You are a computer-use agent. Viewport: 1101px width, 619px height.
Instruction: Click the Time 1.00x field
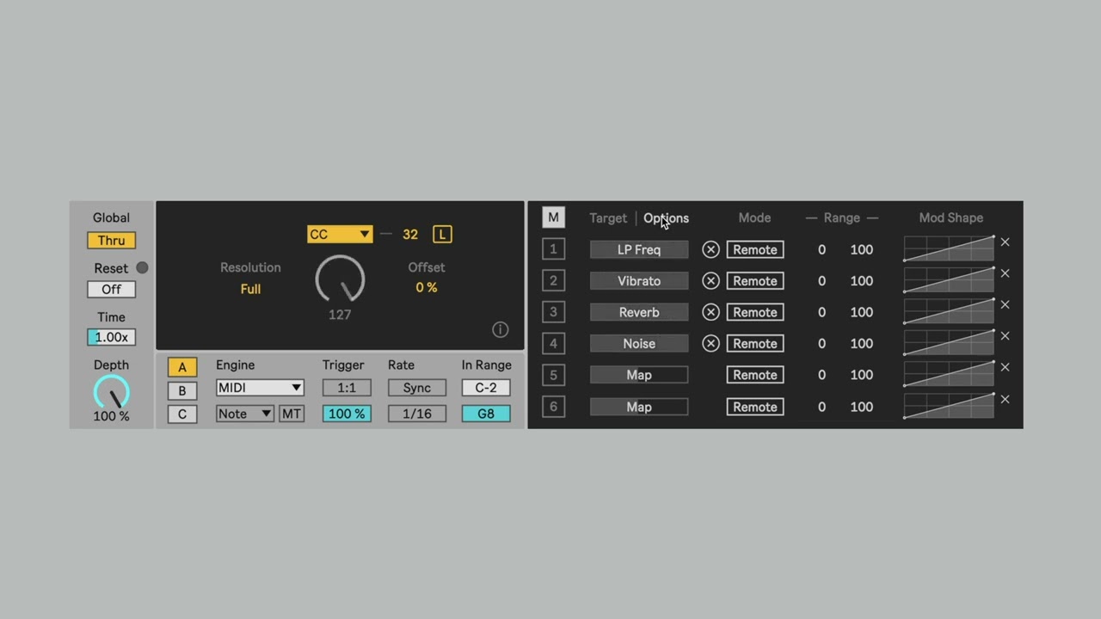tap(111, 337)
